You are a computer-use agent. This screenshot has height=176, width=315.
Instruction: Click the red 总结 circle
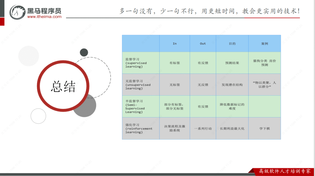(x=63, y=86)
